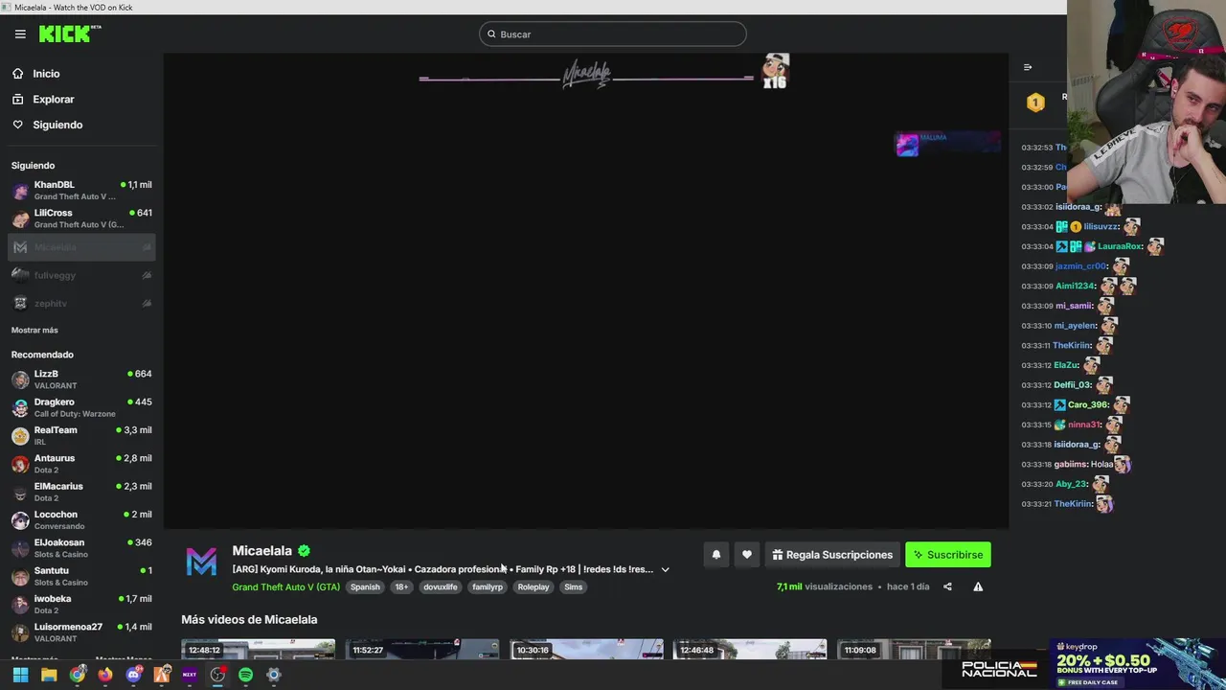This screenshot has width=1226, height=690.
Task: Click the dovuxlife tag
Action: click(x=441, y=586)
